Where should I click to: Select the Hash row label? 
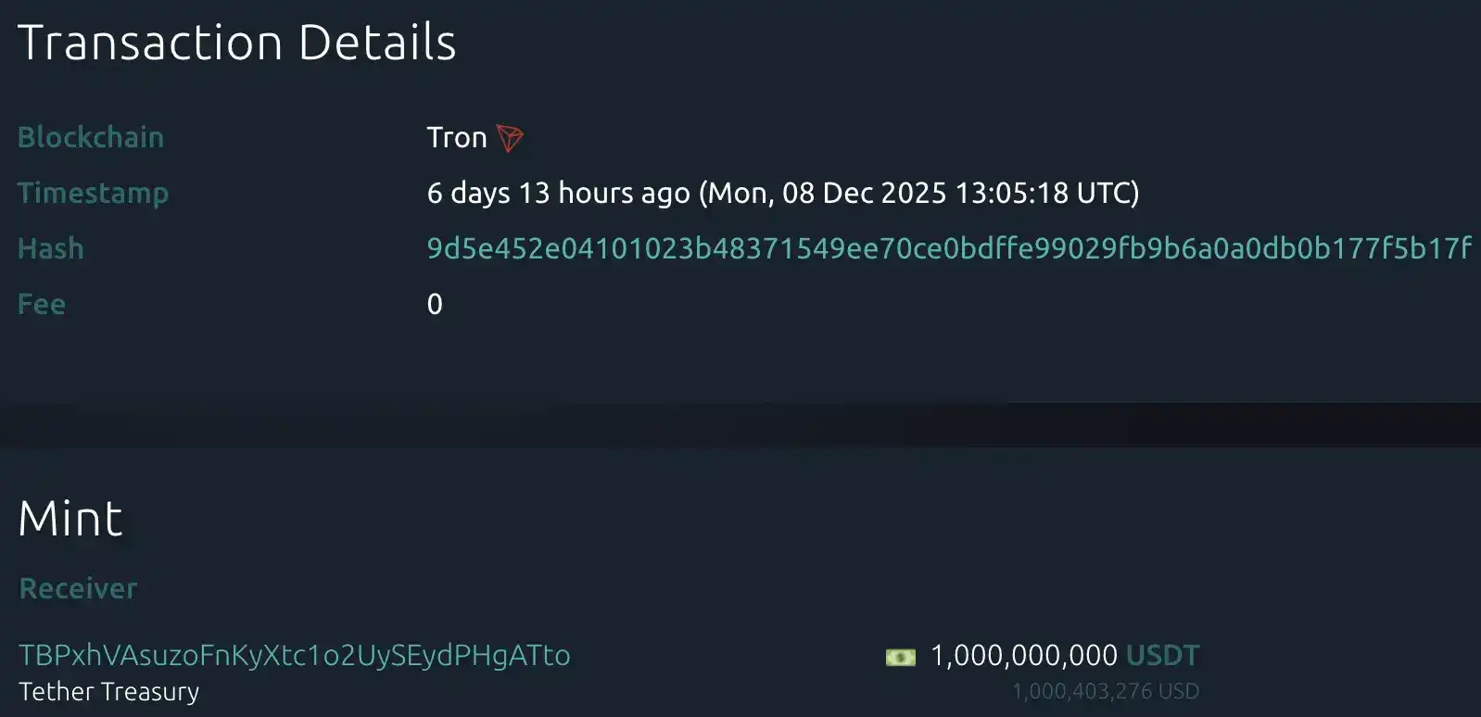[x=50, y=248]
